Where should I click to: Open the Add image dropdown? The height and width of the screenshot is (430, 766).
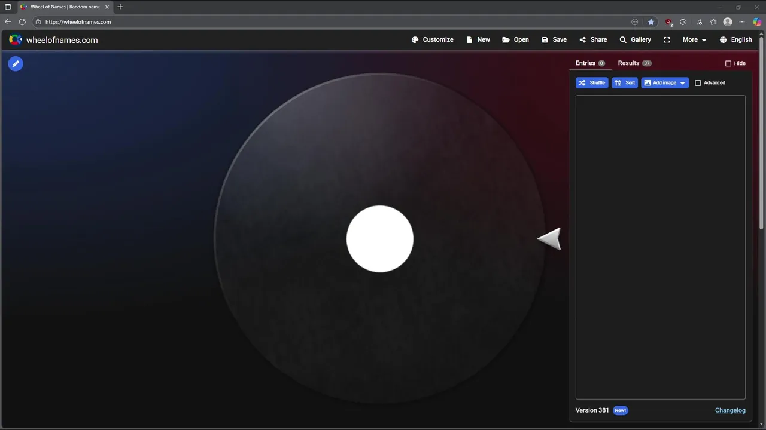tap(665, 83)
